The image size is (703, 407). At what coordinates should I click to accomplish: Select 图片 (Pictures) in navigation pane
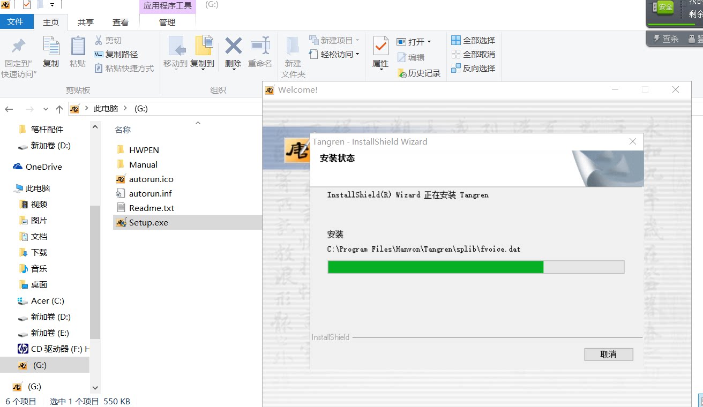34,220
